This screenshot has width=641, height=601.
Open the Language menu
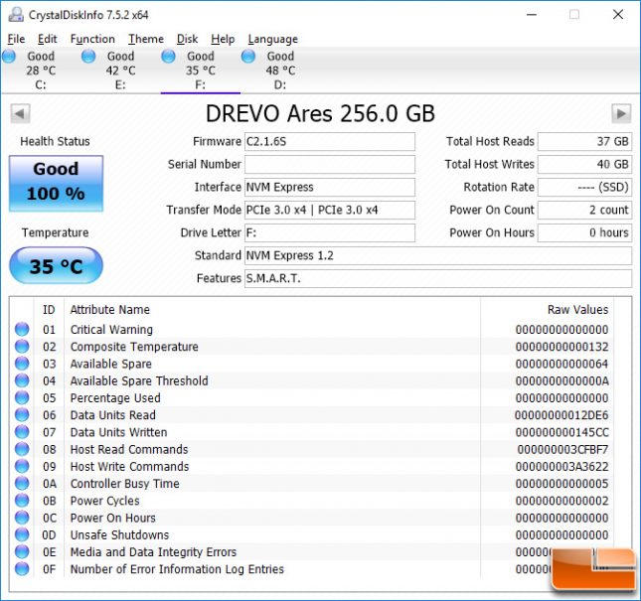coord(272,39)
